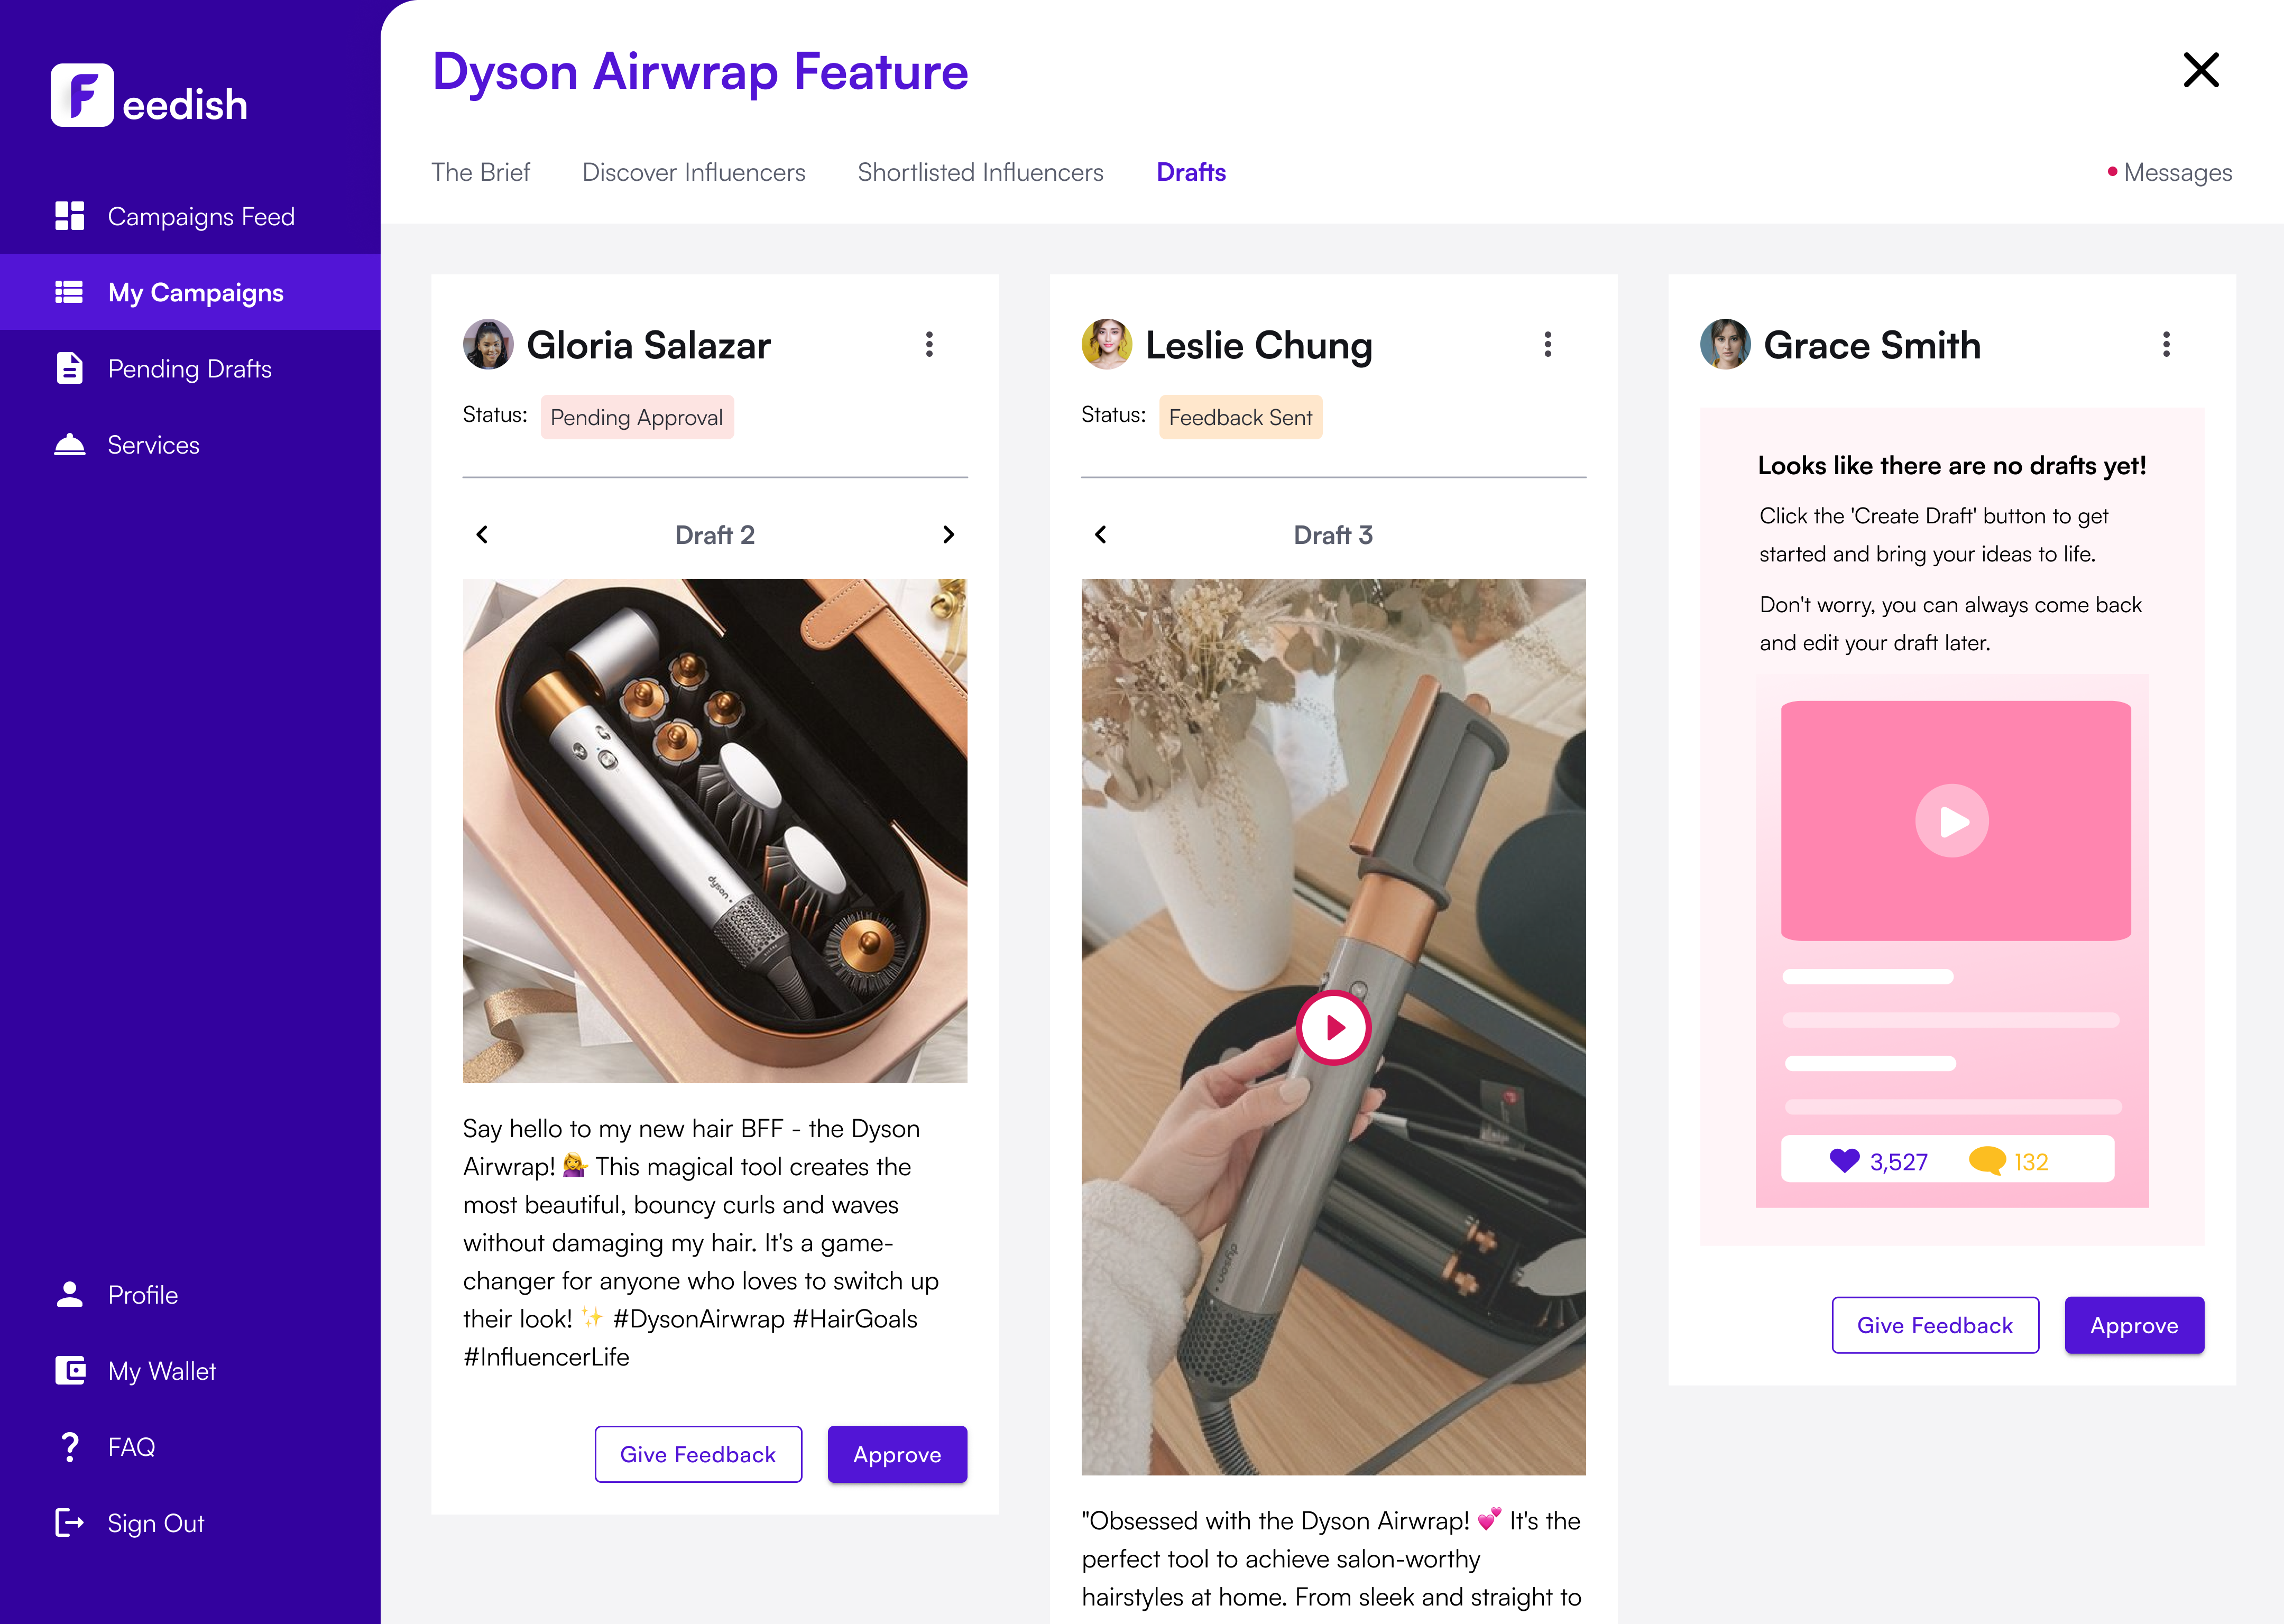Click the Services bell icon

click(69, 444)
